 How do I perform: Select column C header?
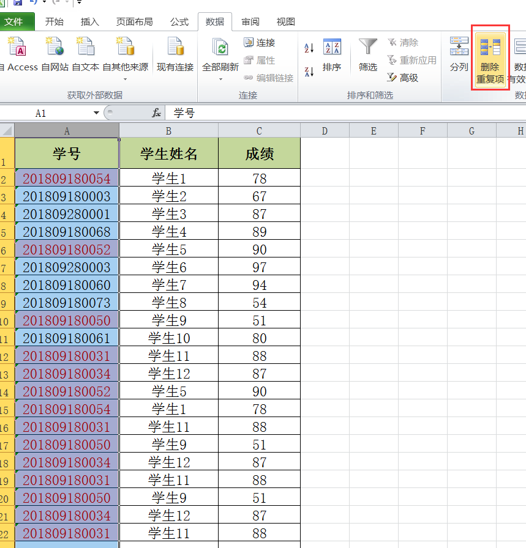click(259, 131)
